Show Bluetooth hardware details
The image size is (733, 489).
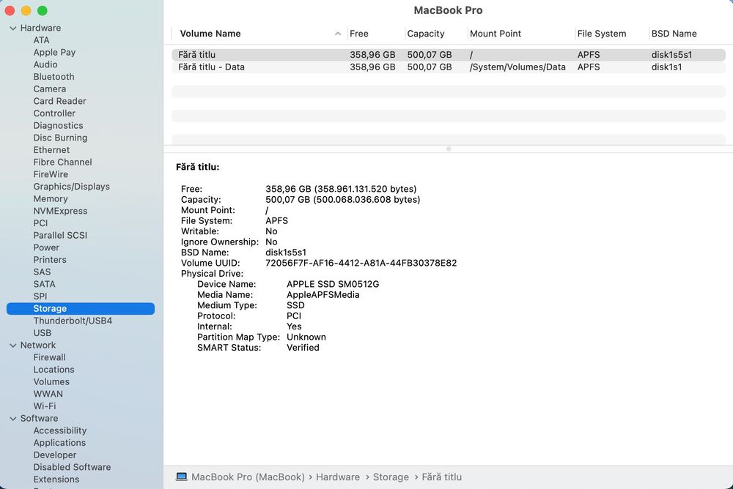[54, 77]
